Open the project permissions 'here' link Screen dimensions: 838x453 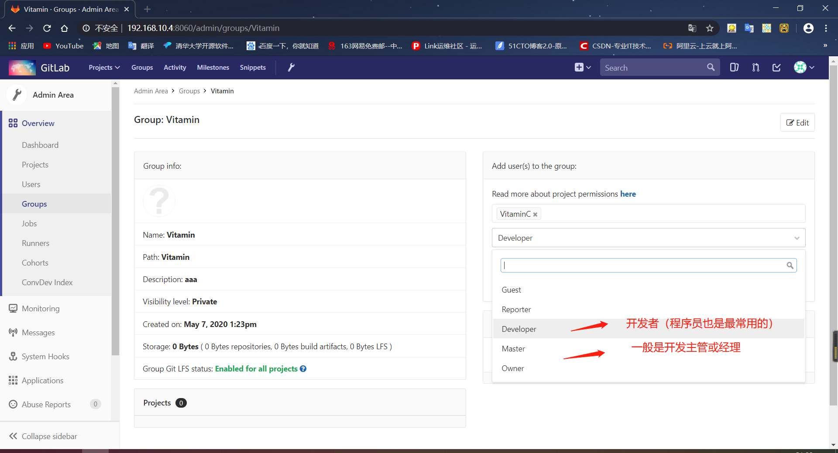[628, 194]
